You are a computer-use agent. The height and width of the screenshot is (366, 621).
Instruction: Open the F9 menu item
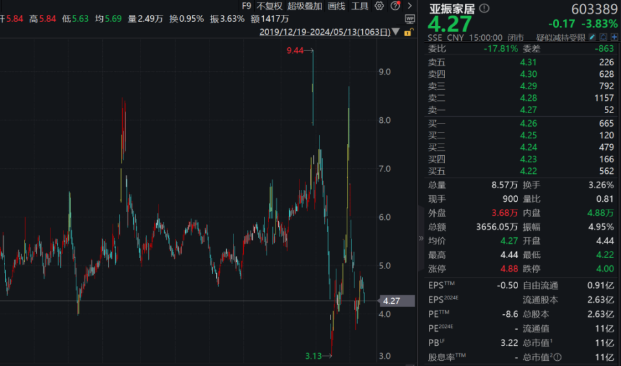(x=246, y=6)
